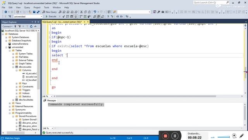Select the id_facultad column
Screen dimensions: 248x140
(x=31, y=80)
